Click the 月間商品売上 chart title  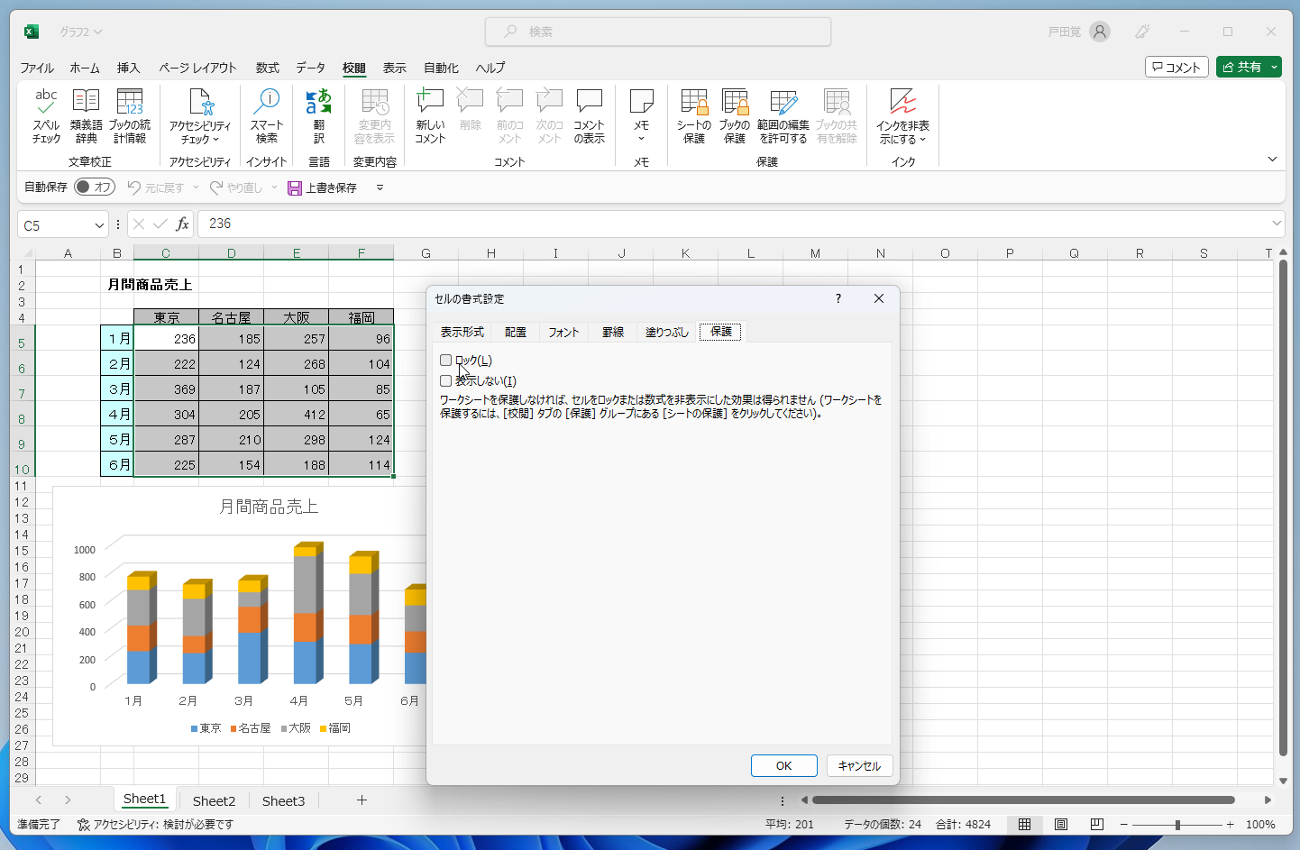269,507
